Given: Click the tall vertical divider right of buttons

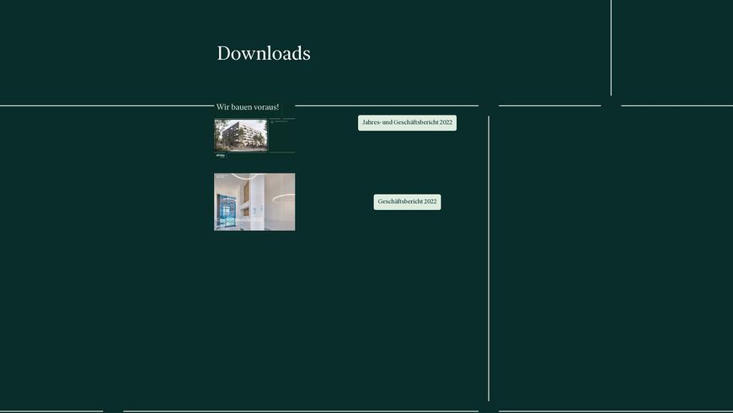Looking at the screenshot, I should (x=489, y=253).
